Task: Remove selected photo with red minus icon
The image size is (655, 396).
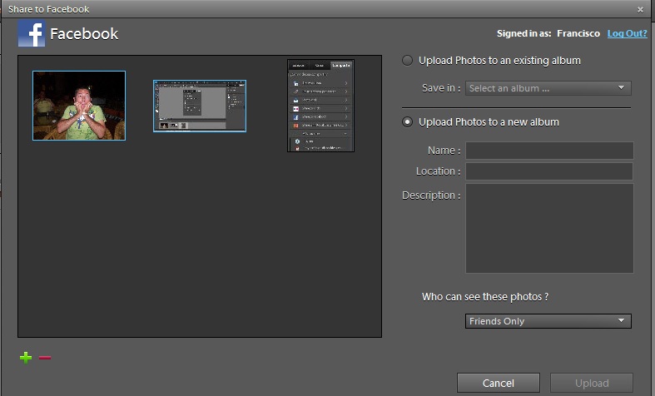Action: [x=45, y=358]
